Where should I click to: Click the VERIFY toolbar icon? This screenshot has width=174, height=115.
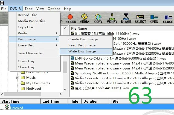coord(112,18)
